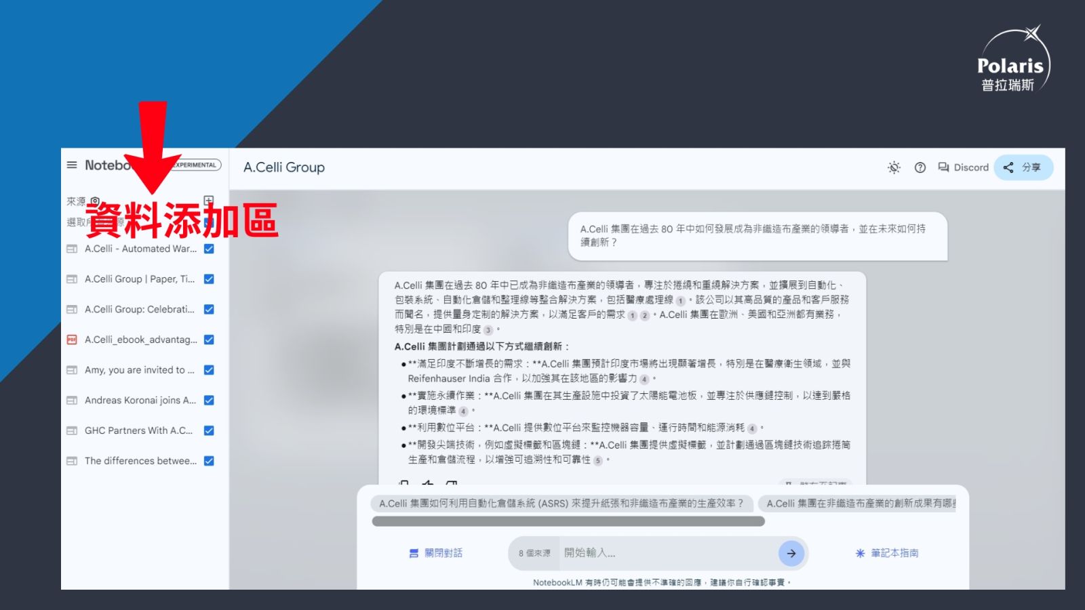Click the 分享 share button
This screenshot has width=1085, height=610.
click(1023, 167)
